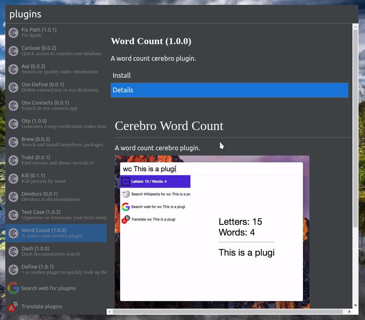
Task: Choose 'Search web for plugins' result
Action: (x=56, y=288)
